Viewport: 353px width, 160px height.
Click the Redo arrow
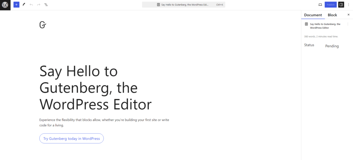[x=39, y=5]
